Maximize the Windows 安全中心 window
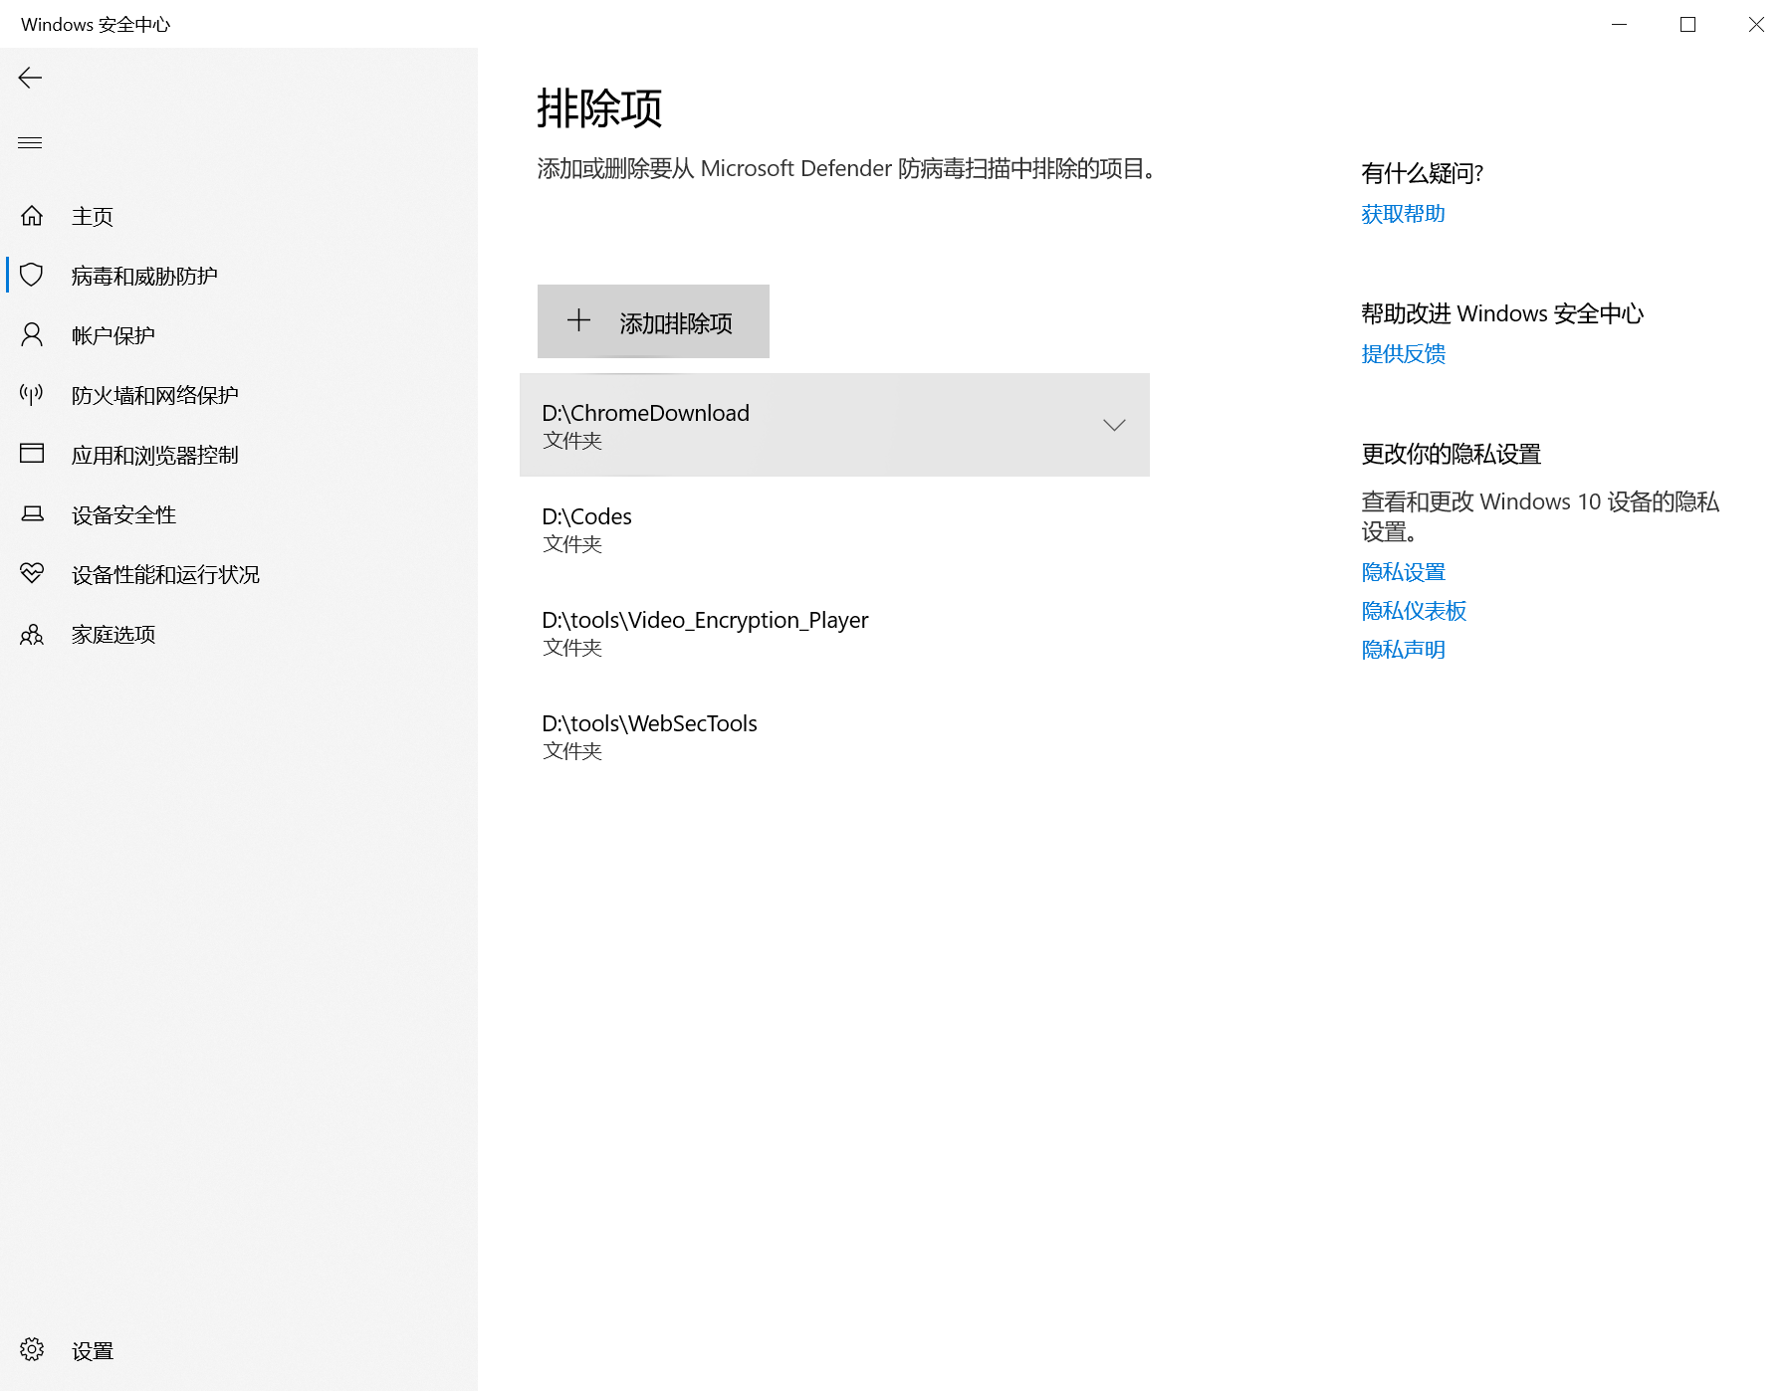 pos(1687,24)
